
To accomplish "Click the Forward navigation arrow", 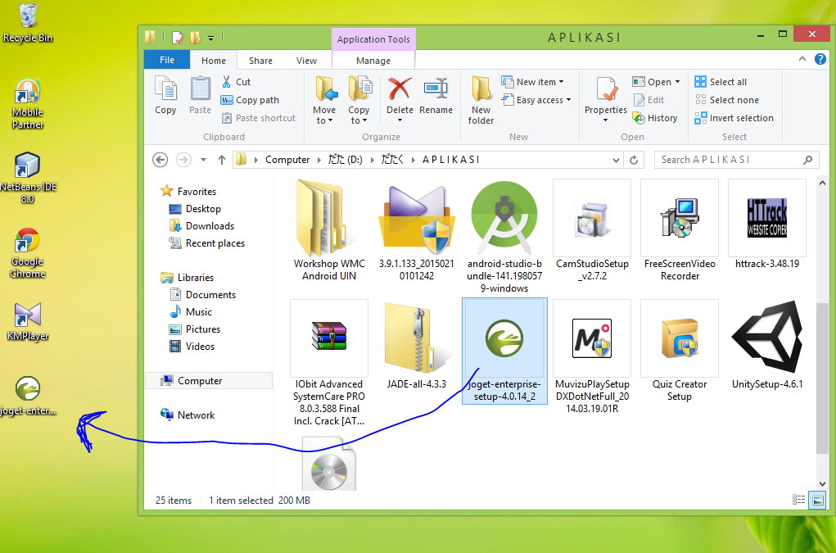I will point(183,160).
